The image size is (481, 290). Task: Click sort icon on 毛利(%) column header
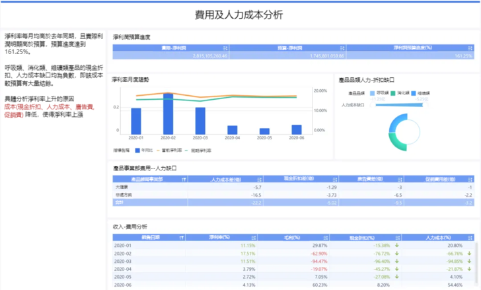[325, 236]
